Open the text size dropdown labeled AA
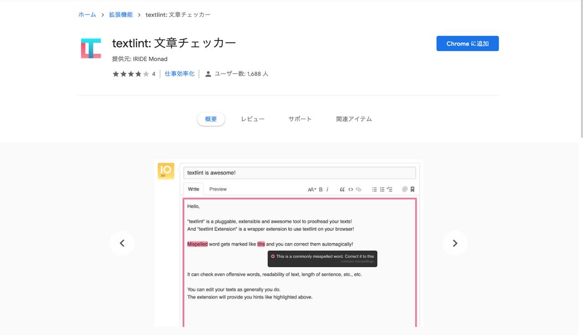Screen dimensions: 583x335 coord(312,190)
